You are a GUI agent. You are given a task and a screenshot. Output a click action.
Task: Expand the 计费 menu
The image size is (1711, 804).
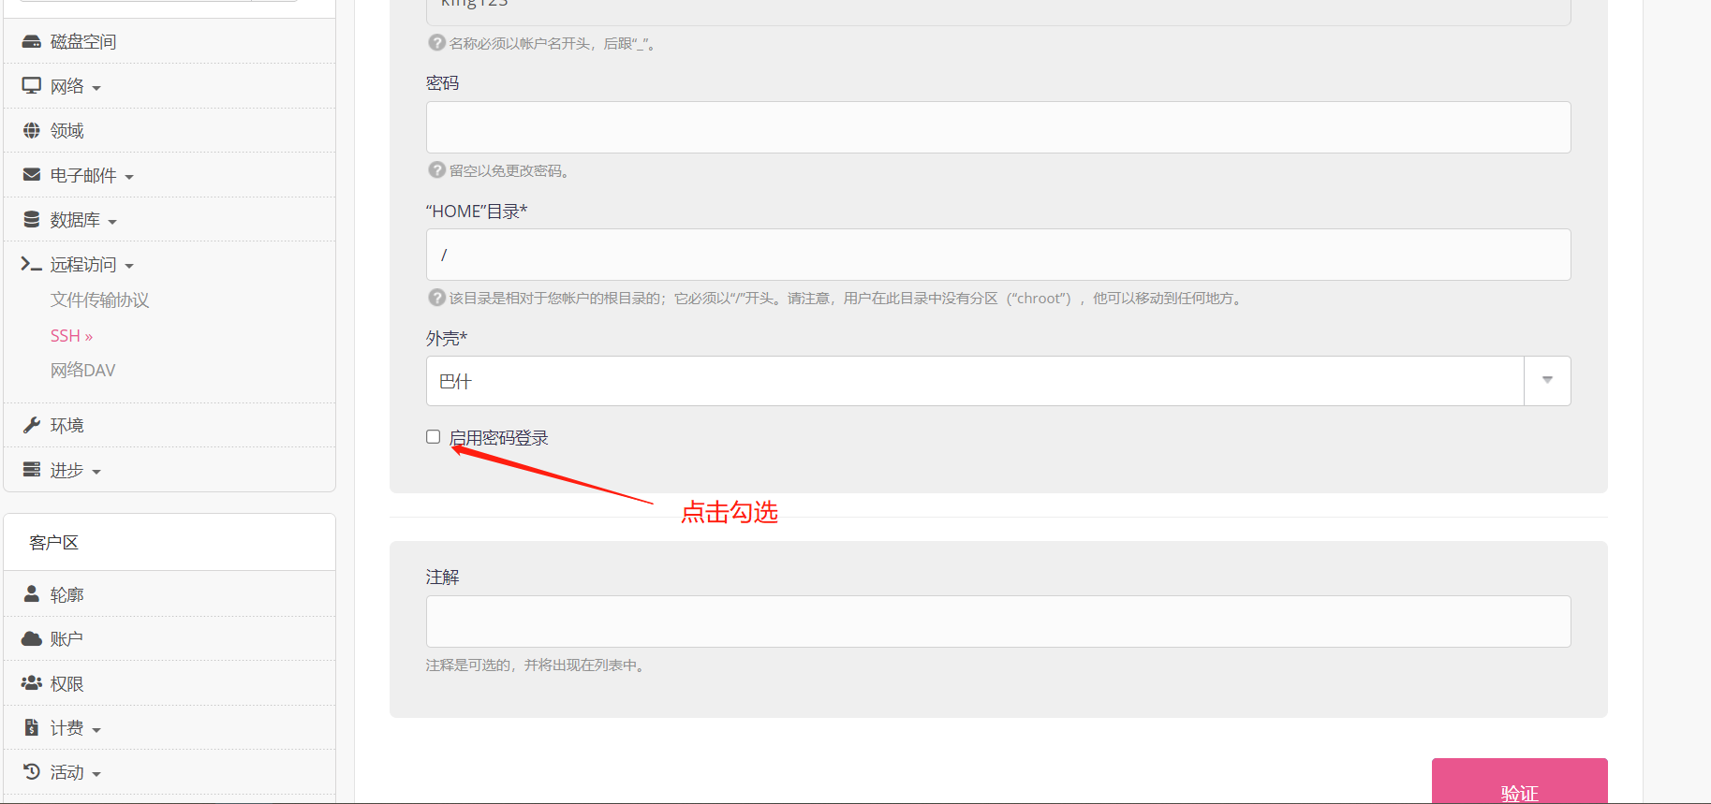click(x=74, y=728)
